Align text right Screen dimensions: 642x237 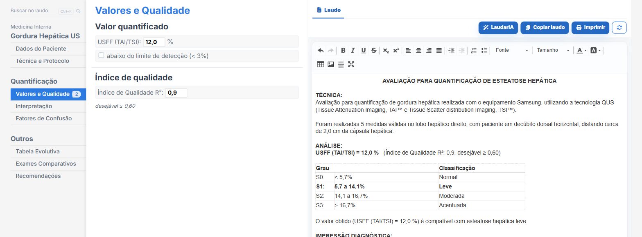coord(429,51)
